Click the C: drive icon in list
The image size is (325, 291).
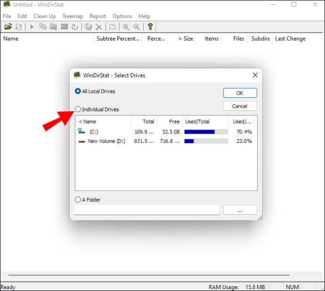[81, 131]
